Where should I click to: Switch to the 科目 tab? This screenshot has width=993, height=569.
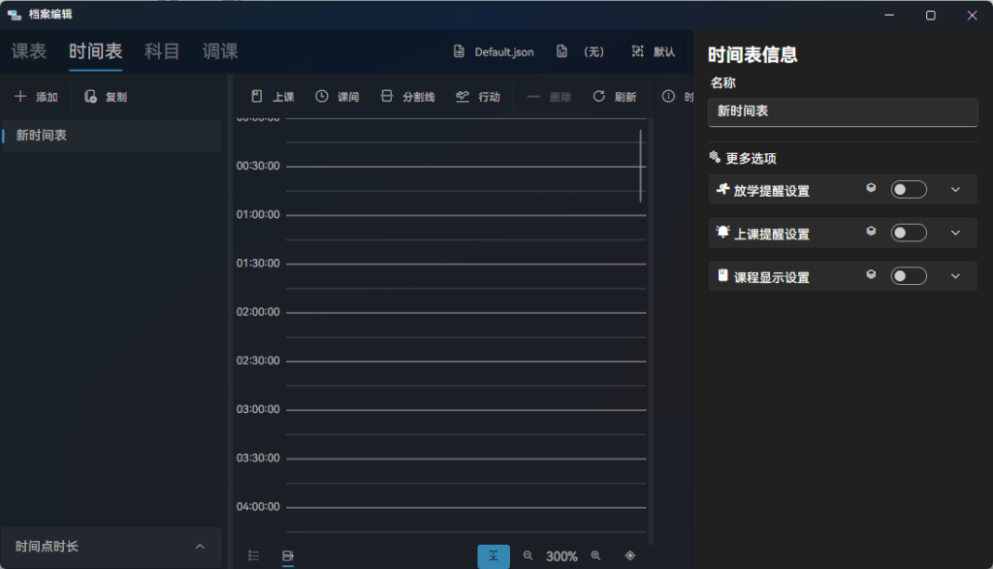click(161, 51)
